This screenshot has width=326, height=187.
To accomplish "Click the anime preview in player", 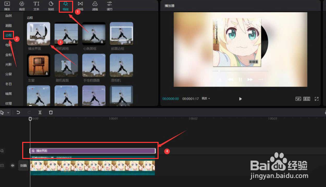I will 240,49.
